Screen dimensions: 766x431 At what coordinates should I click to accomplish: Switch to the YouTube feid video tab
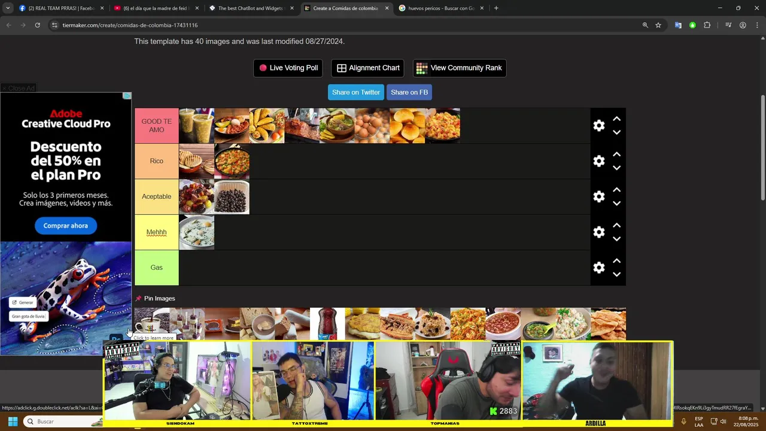tap(156, 8)
